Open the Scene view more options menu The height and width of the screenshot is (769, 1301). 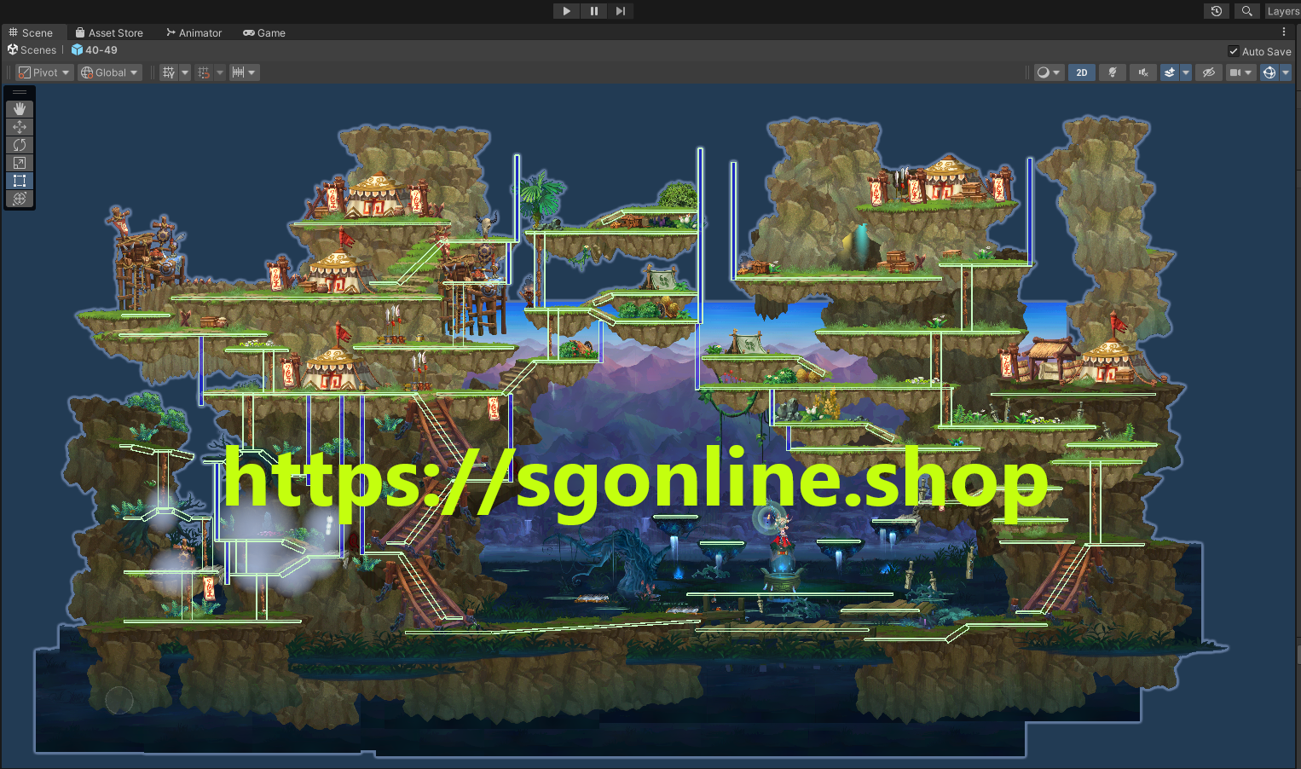[1284, 32]
